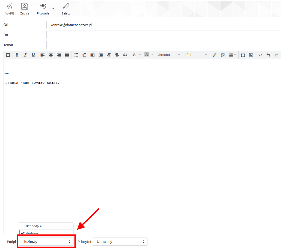281x249 pixels.
Task: Open the text color dropdown arrow
Action: point(140,55)
